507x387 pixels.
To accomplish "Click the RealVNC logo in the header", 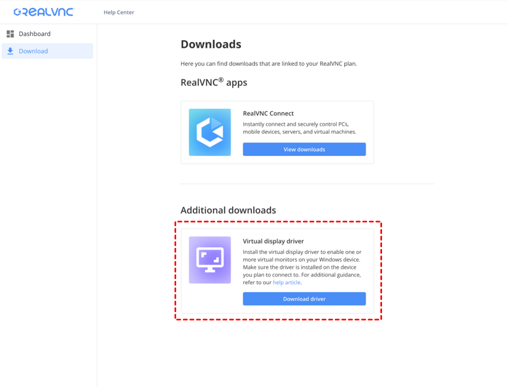I will coord(44,12).
